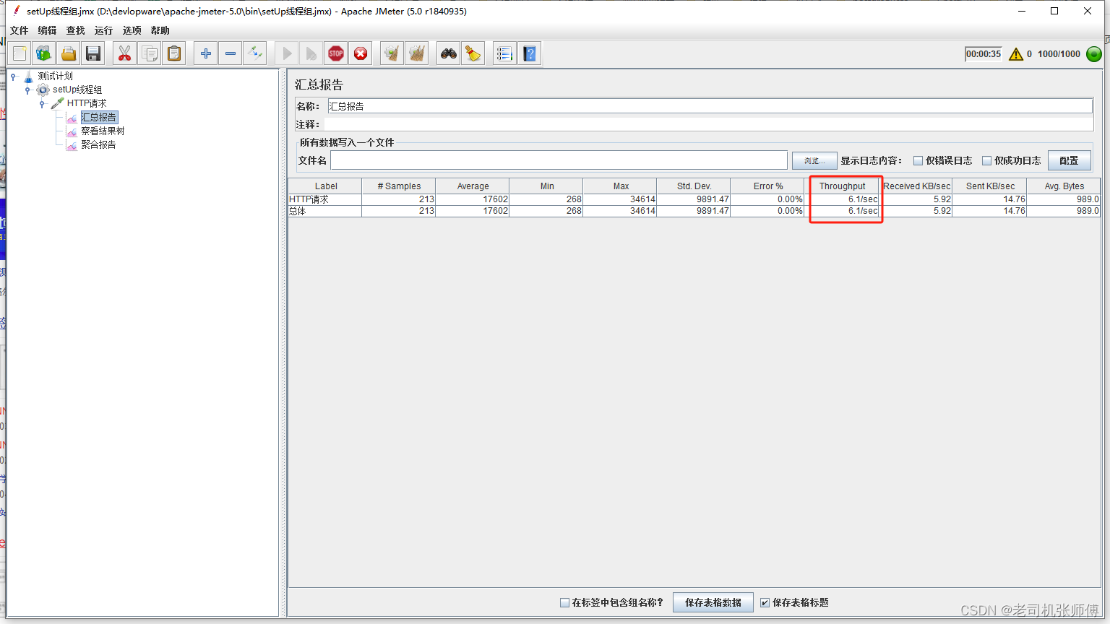Click the Paste clipboard icon

[x=174, y=53]
